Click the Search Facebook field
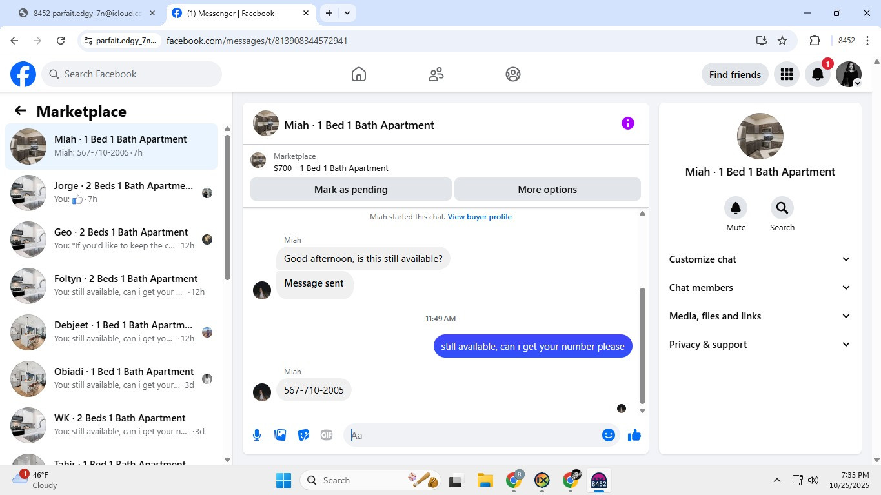The image size is (881, 495). tap(132, 74)
